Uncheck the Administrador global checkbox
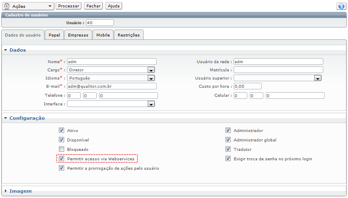The width and height of the screenshot is (348, 198). click(x=228, y=140)
